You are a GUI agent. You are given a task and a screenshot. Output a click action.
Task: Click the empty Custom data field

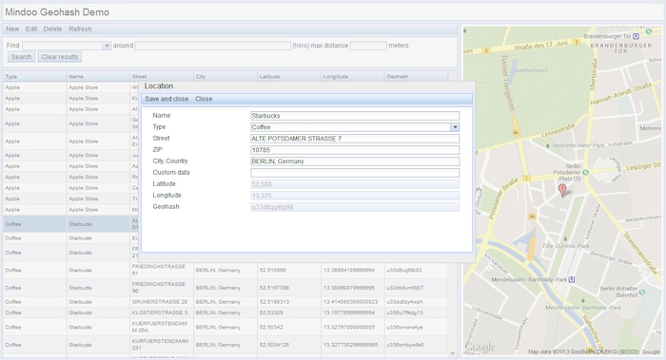[x=355, y=173]
